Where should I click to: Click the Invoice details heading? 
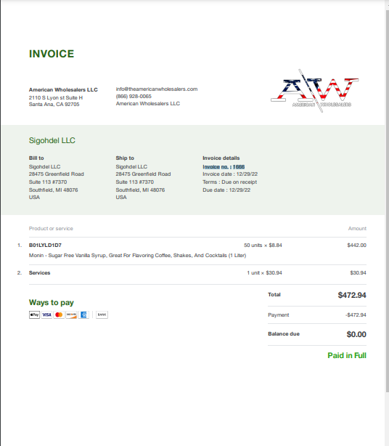click(x=221, y=158)
